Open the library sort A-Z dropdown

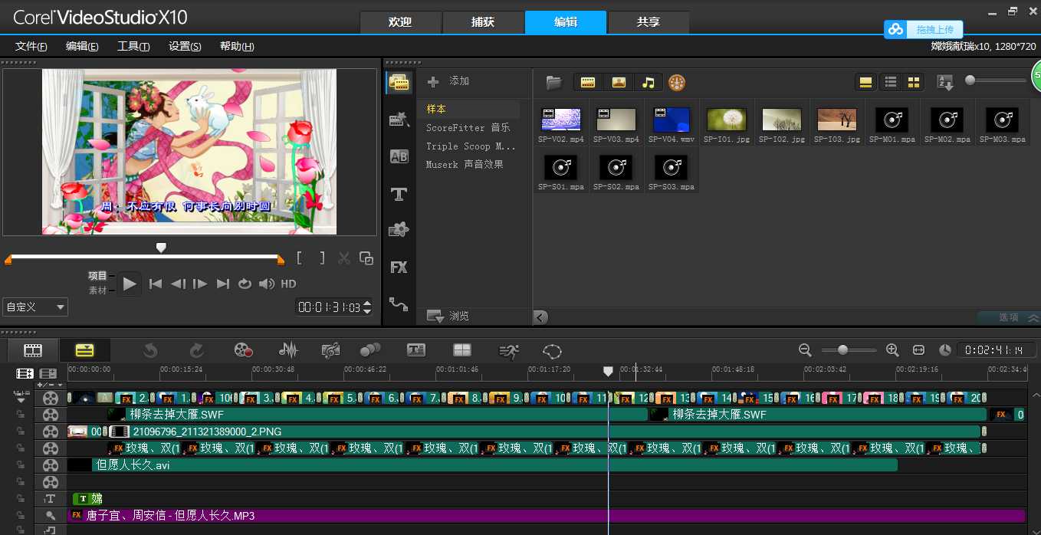click(945, 82)
